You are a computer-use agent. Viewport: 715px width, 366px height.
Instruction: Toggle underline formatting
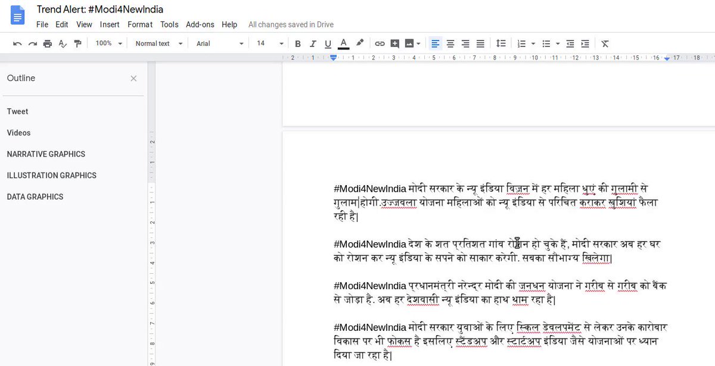[328, 43]
